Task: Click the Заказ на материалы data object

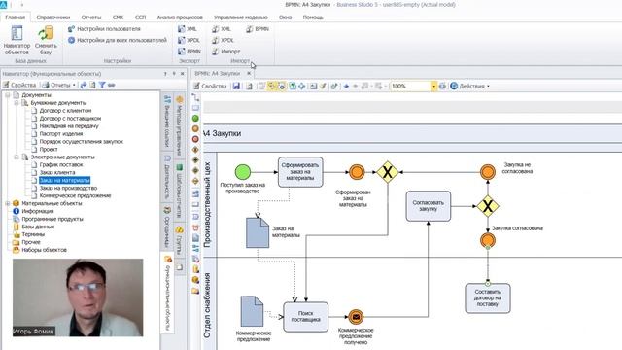Action: click(x=258, y=233)
